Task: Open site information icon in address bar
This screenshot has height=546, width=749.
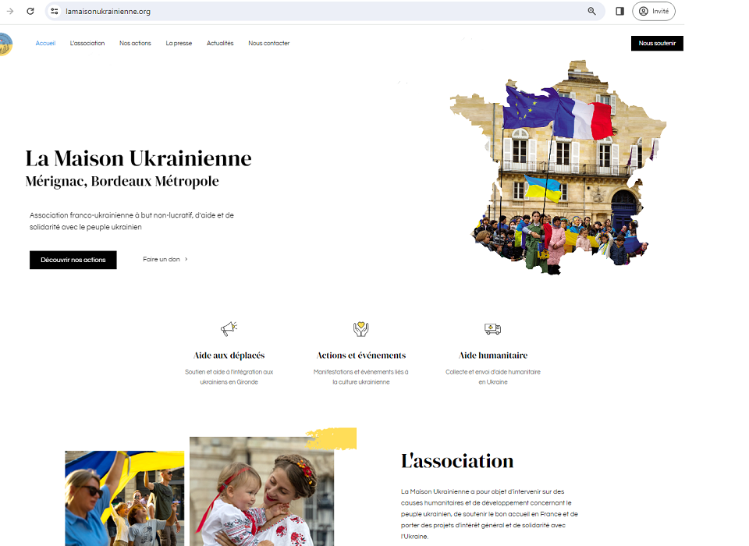Action: pos(55,11)
